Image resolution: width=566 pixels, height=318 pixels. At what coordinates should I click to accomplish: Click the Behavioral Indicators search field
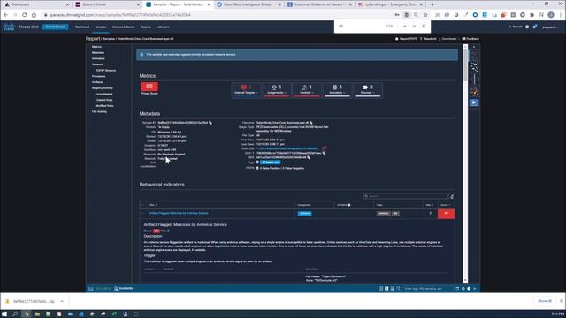406,196
